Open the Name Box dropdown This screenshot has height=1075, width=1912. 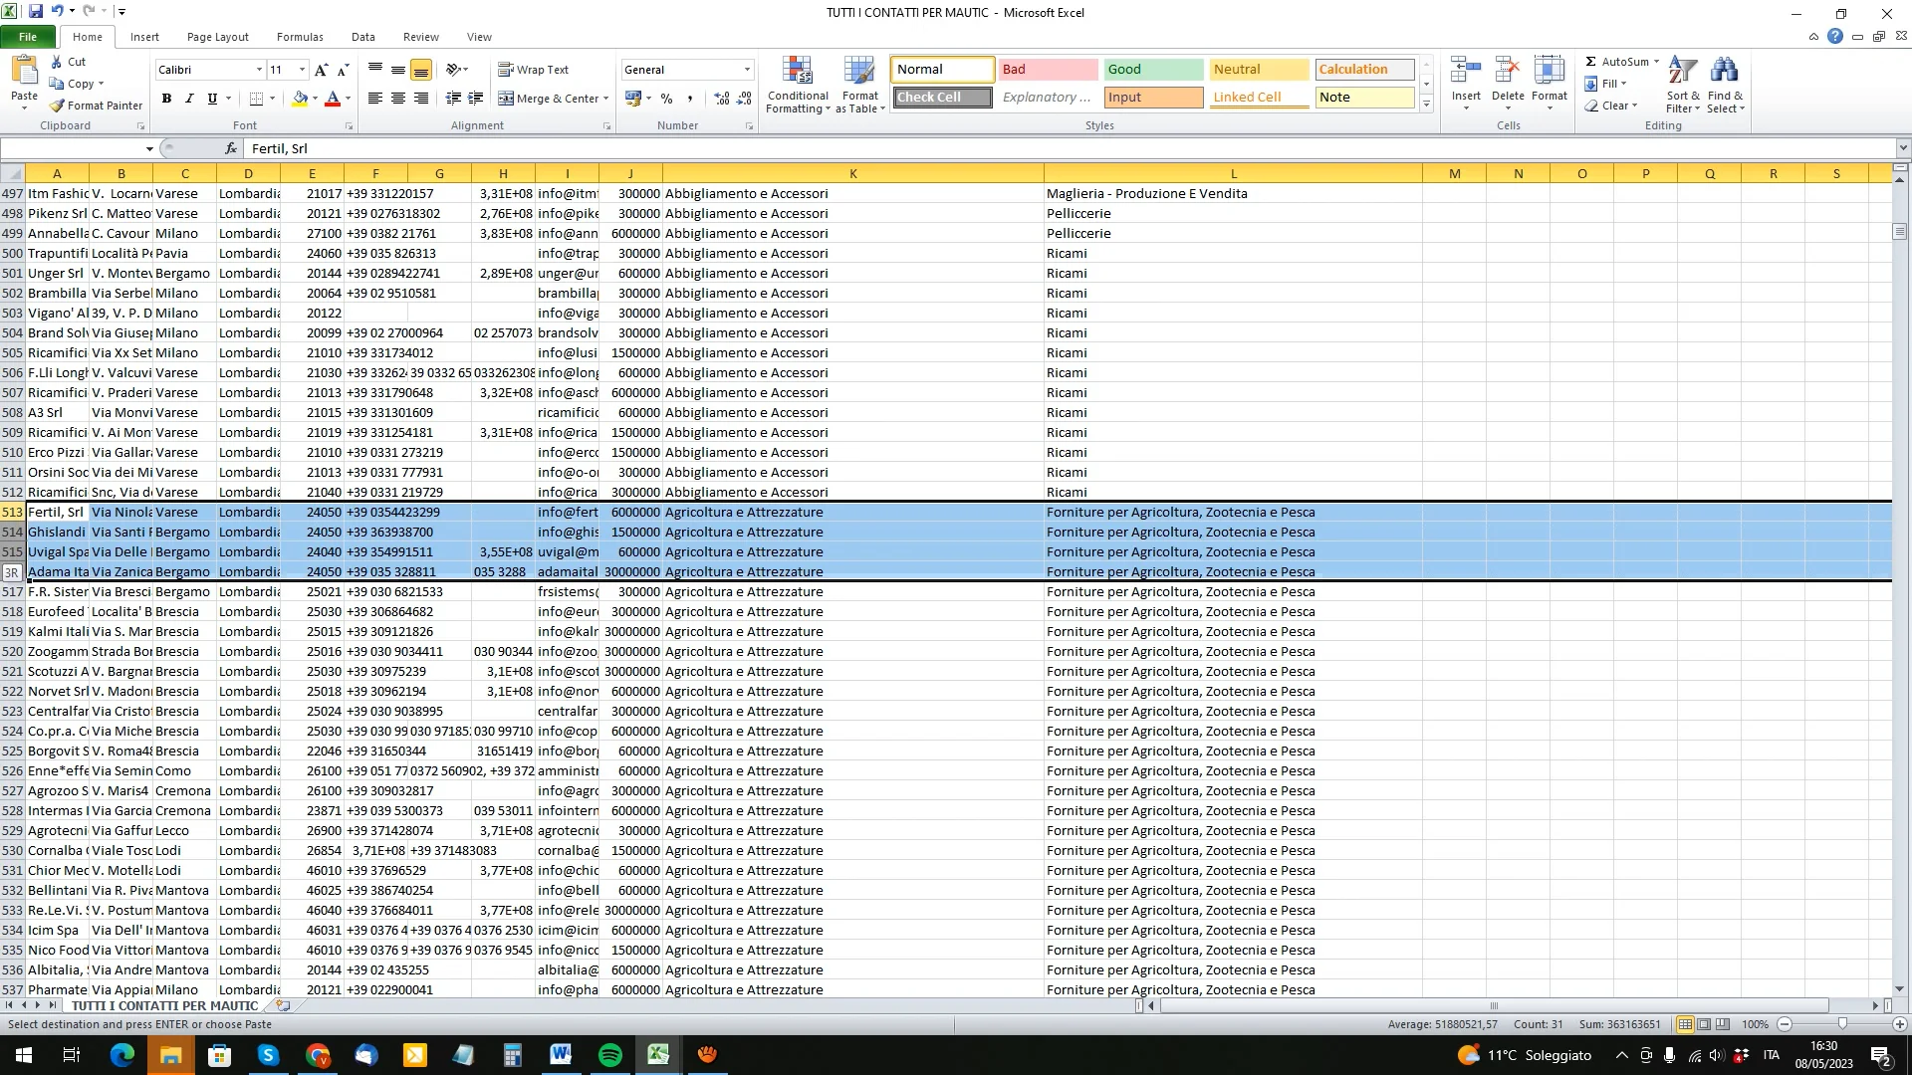(x=149, y=148)
